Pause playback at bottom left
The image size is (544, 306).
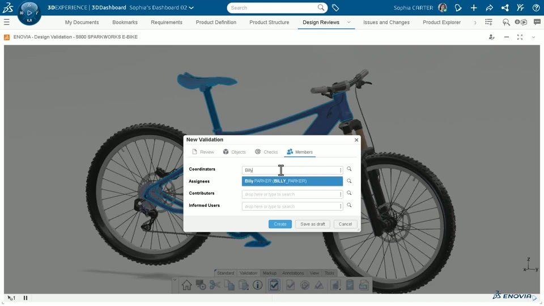click(x=25, y=297)
